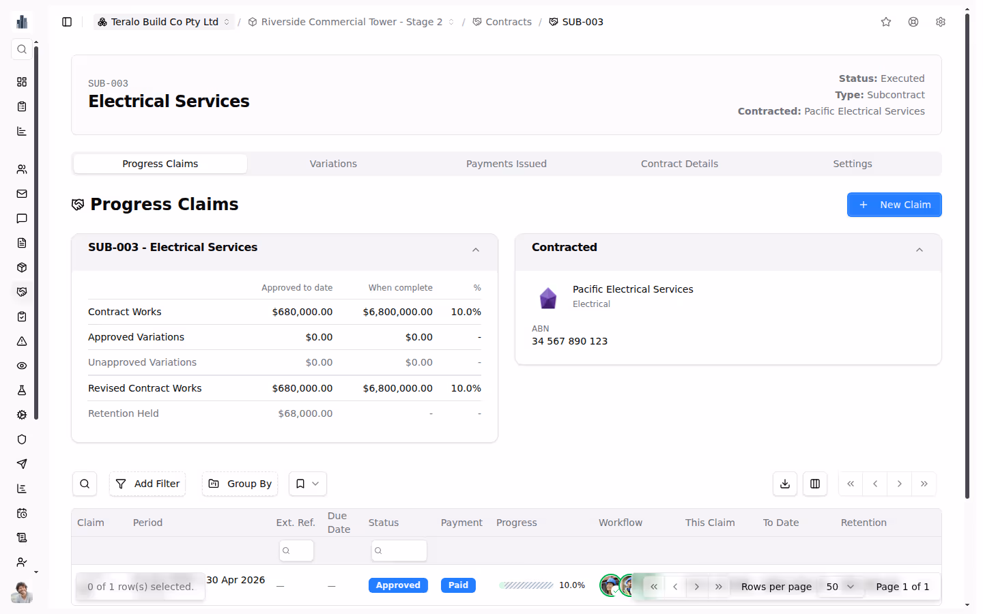This screenshot has width=983, height=614.
Task: Click last page arrow in bottom pagination
Action: click(719, 587)
